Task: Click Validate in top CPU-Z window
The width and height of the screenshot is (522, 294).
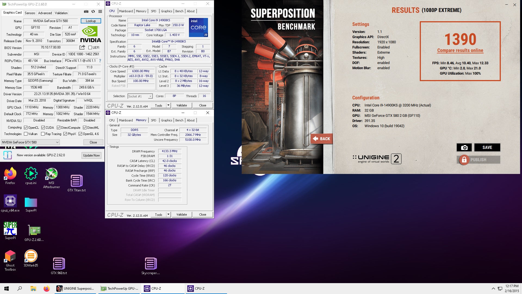Action: point(182,105)
